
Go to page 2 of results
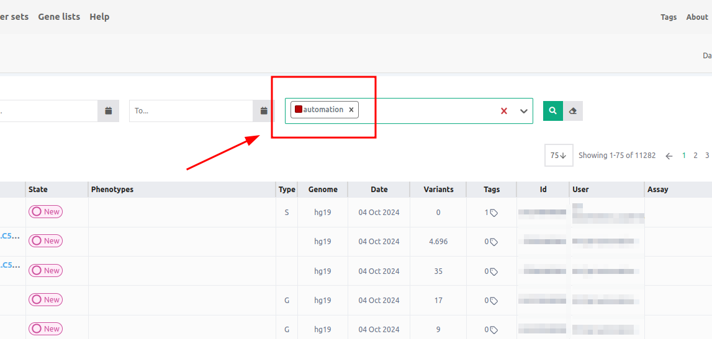tap(696, 156)
